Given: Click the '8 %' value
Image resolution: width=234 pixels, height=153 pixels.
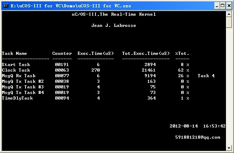Looking at the screenshot, I should click(185, 65).
